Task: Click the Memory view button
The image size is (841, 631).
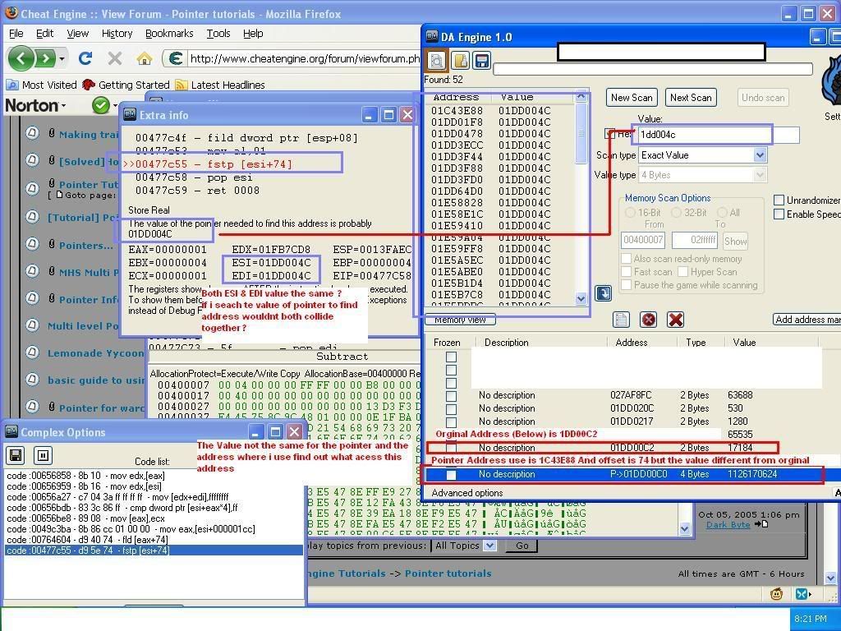Action: click(x=460, y=320)
